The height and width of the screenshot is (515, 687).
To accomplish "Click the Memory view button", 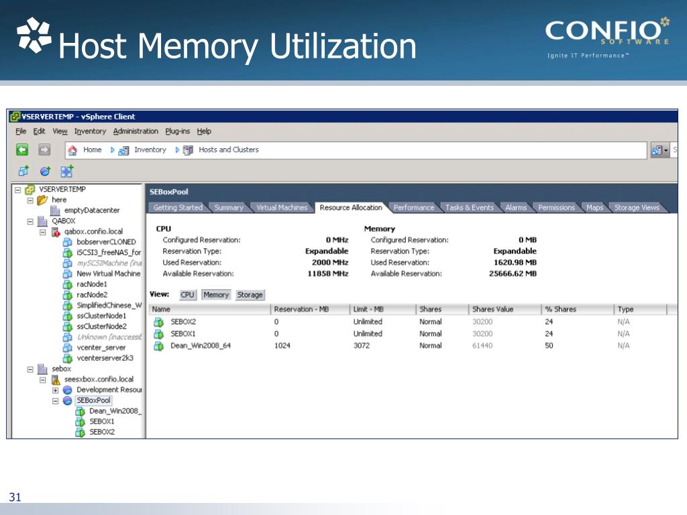I will click(215, 295).
